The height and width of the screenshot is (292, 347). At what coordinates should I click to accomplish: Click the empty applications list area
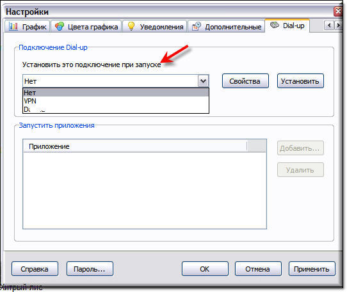[145, 190]
